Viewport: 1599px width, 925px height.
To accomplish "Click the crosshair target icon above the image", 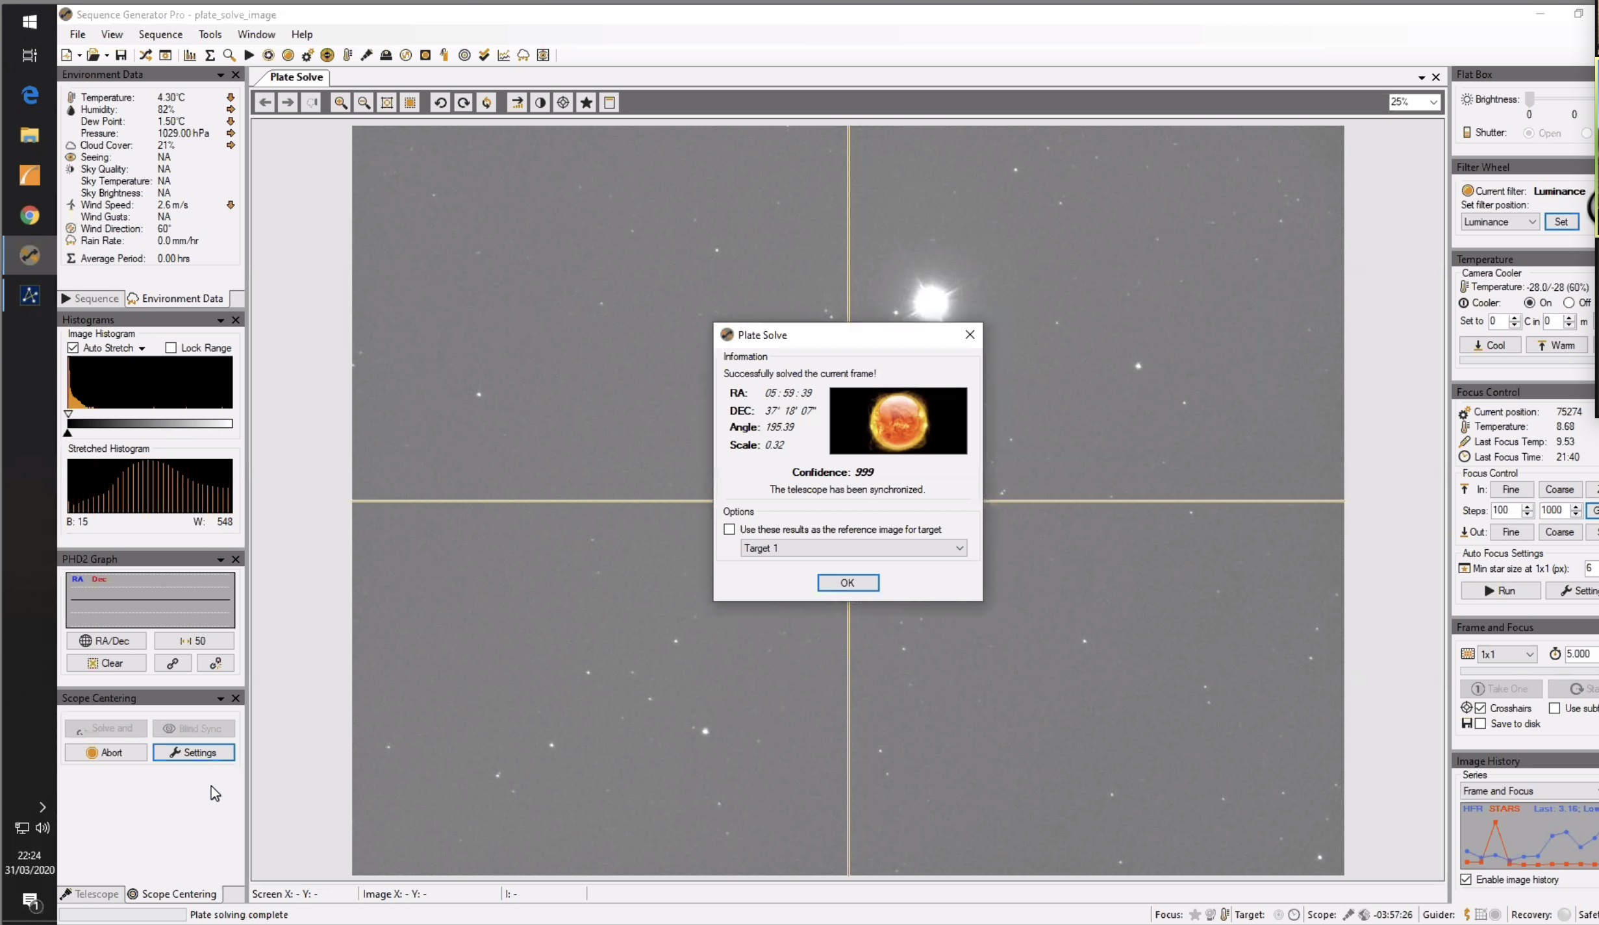I will point(562,102).
